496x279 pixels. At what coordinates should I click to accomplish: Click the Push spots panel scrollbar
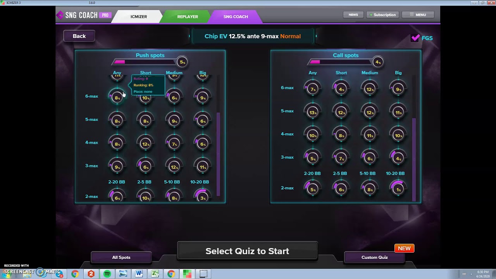click(218, 154)
